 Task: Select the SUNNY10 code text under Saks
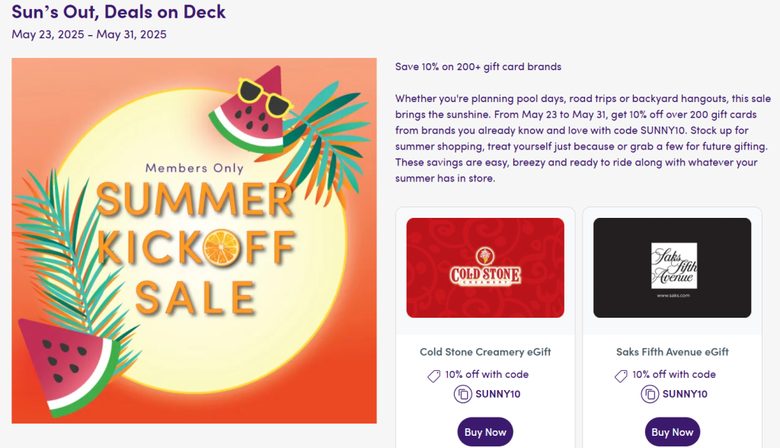(x=685, y=394)
